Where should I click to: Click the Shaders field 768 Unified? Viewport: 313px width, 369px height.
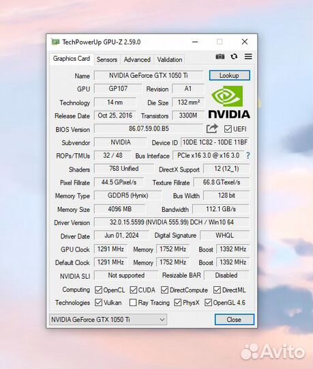[x=123, y=169]
